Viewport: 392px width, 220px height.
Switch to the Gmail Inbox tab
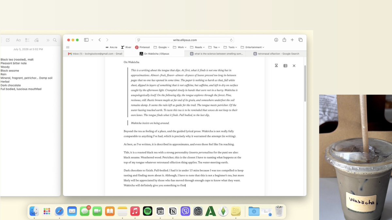[95, 54]
